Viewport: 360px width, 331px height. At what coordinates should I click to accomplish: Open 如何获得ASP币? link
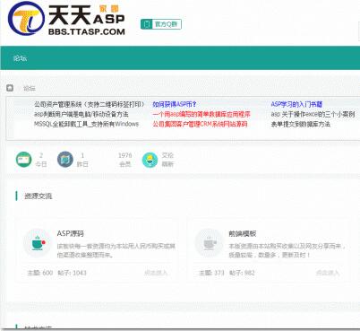(x=175, y=104)
